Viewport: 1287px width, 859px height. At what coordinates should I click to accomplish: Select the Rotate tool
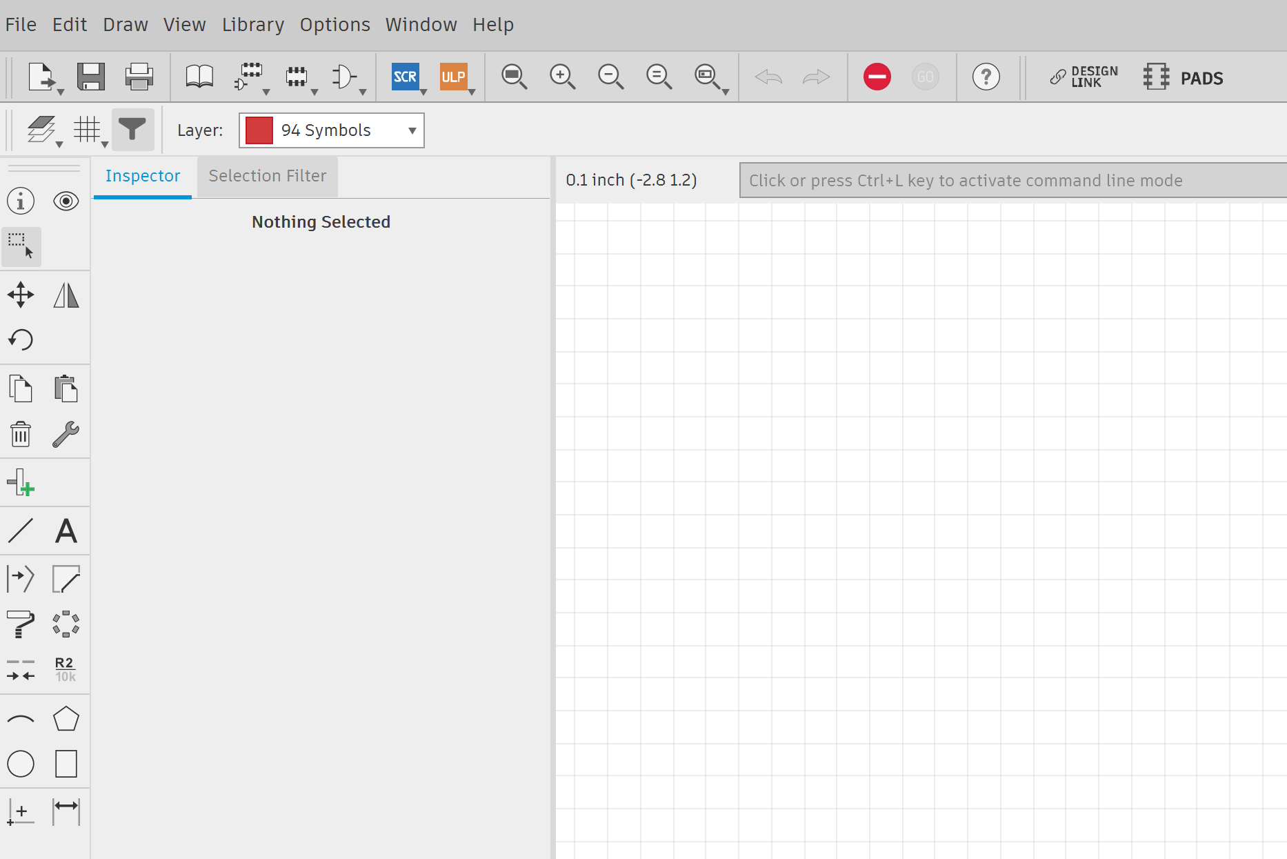click(21, 339)
